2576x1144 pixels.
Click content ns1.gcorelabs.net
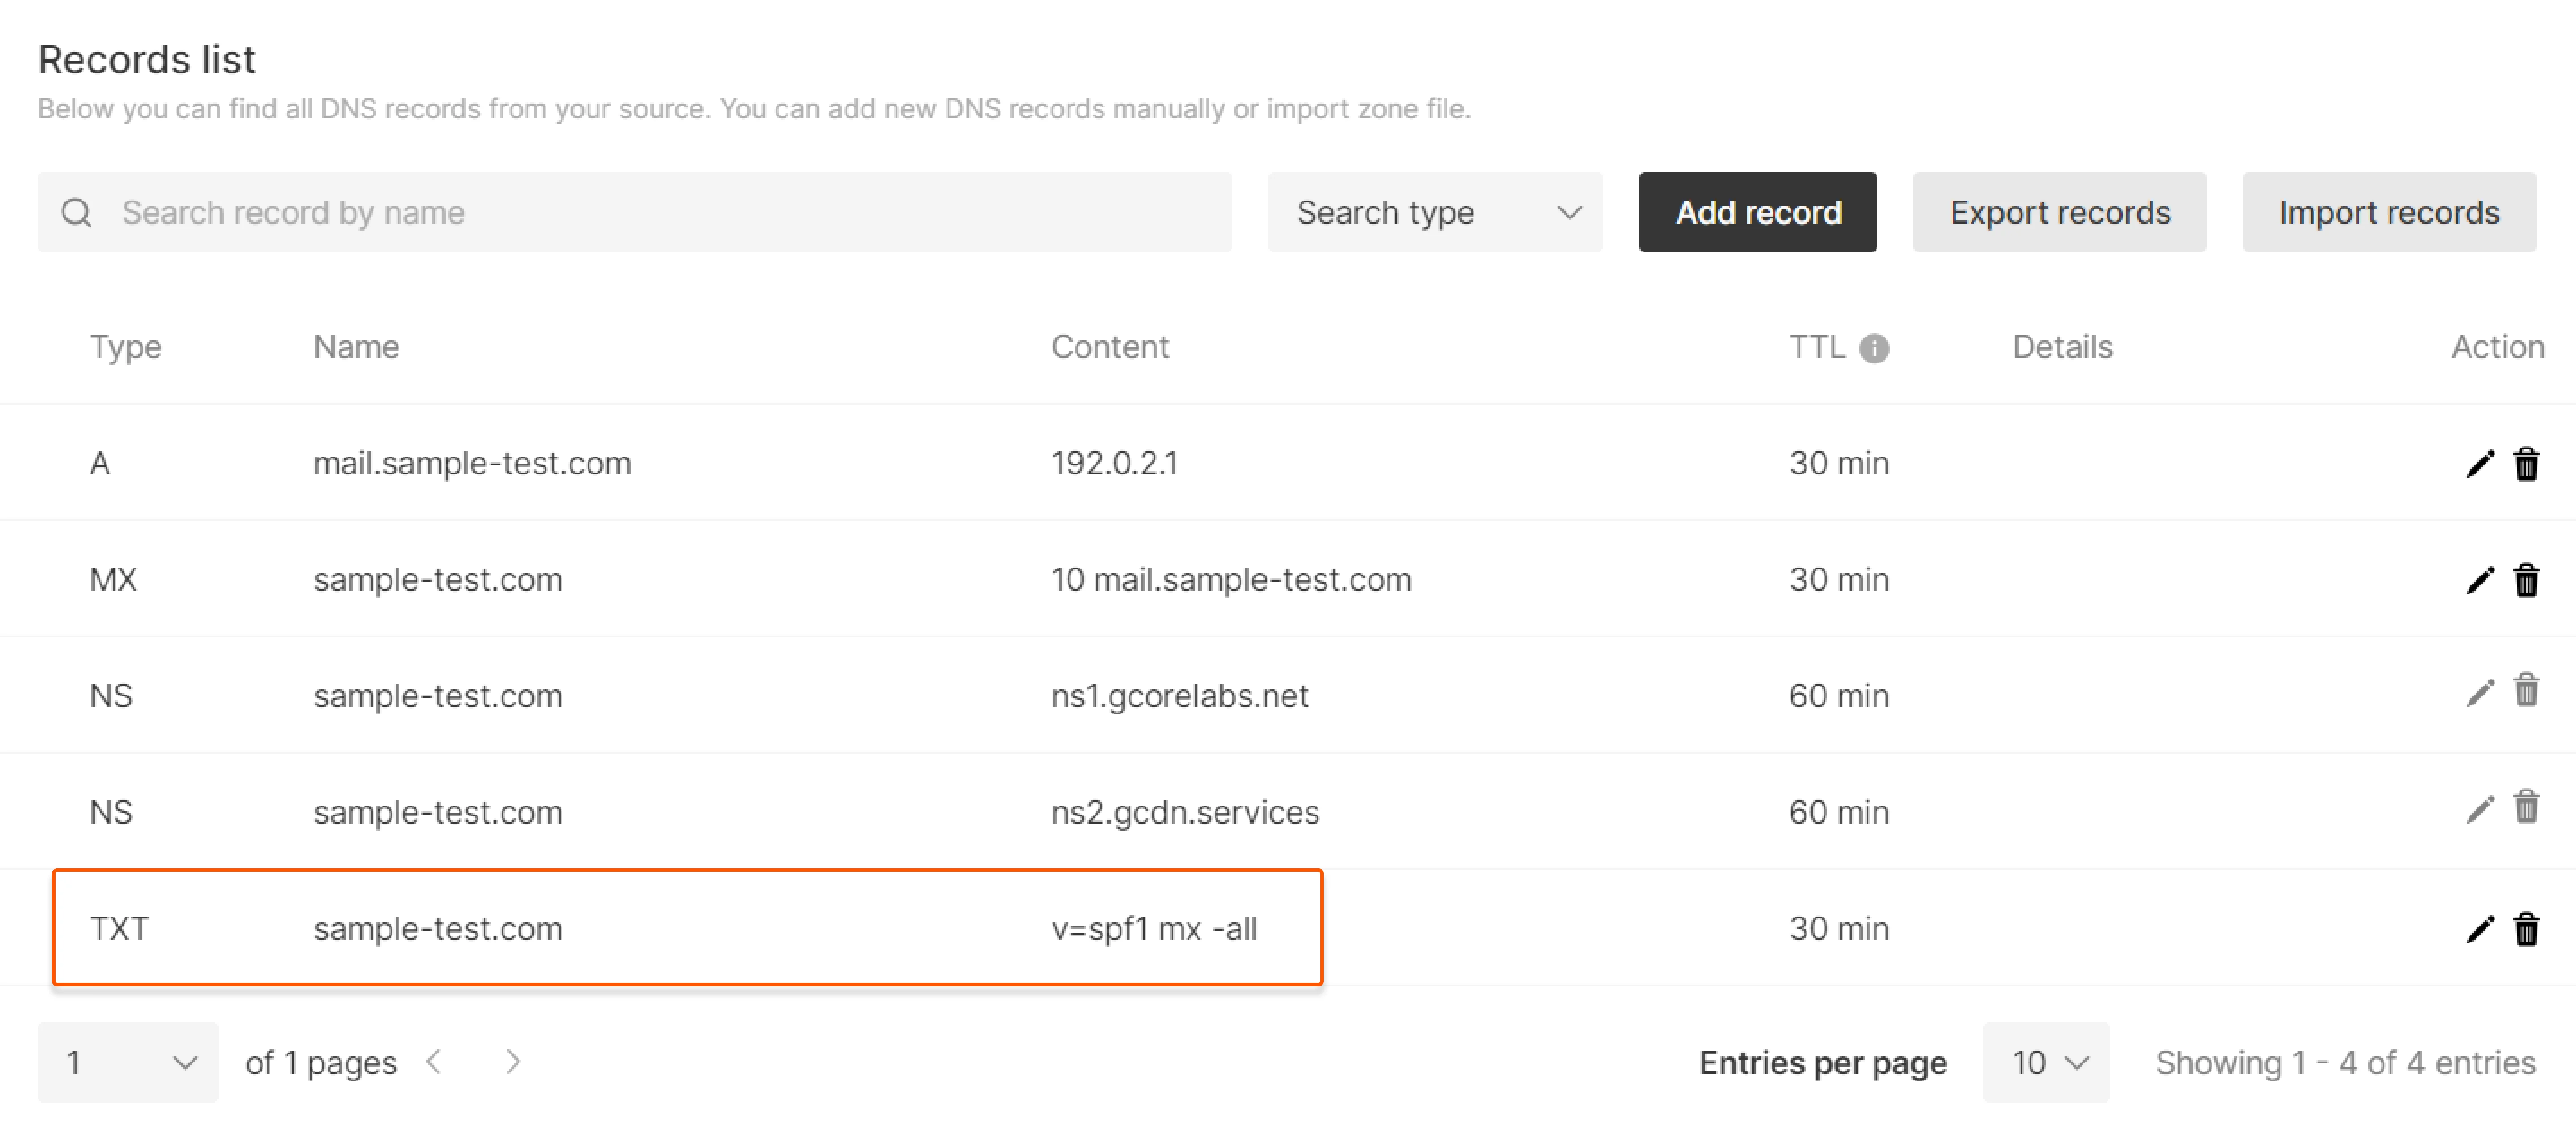click(x=1179, y=696)
